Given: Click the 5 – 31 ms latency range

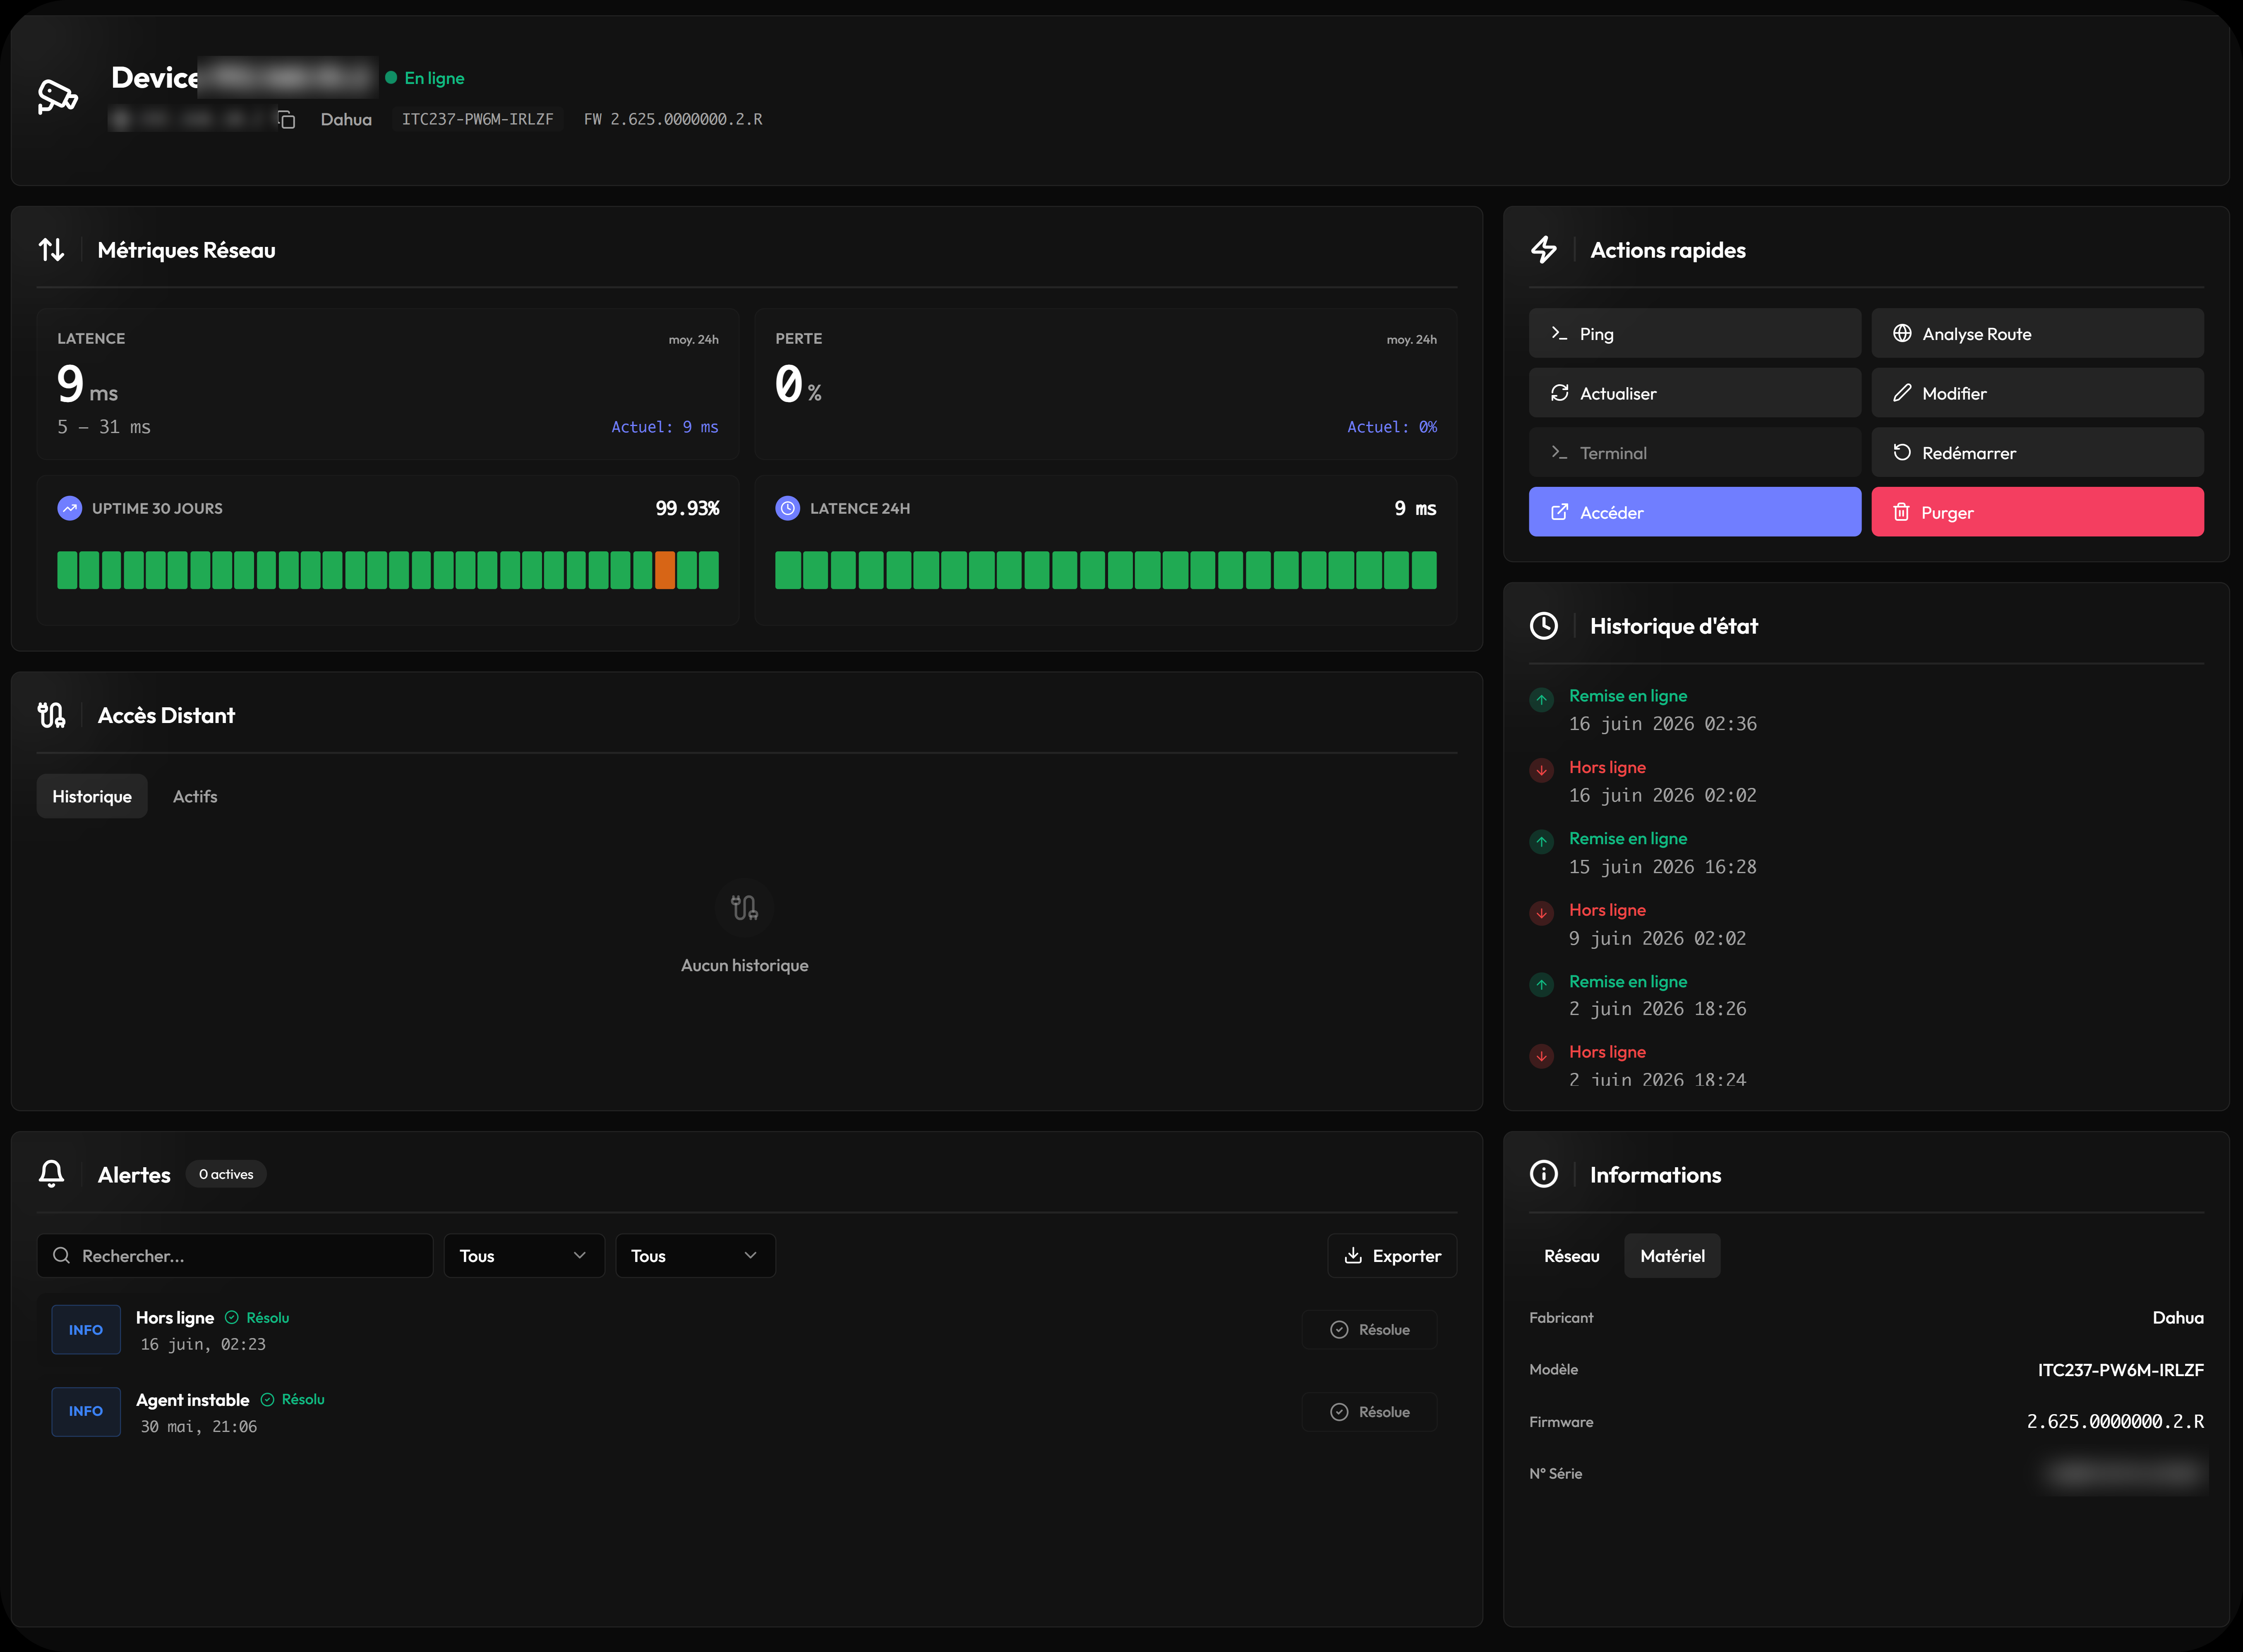Looking at the screenshot, I should [x=104, y=427].
